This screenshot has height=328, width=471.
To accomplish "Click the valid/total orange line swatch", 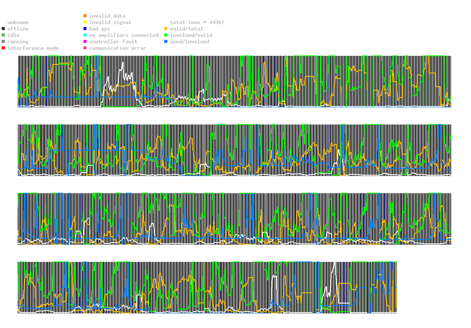I will [166, 29].
